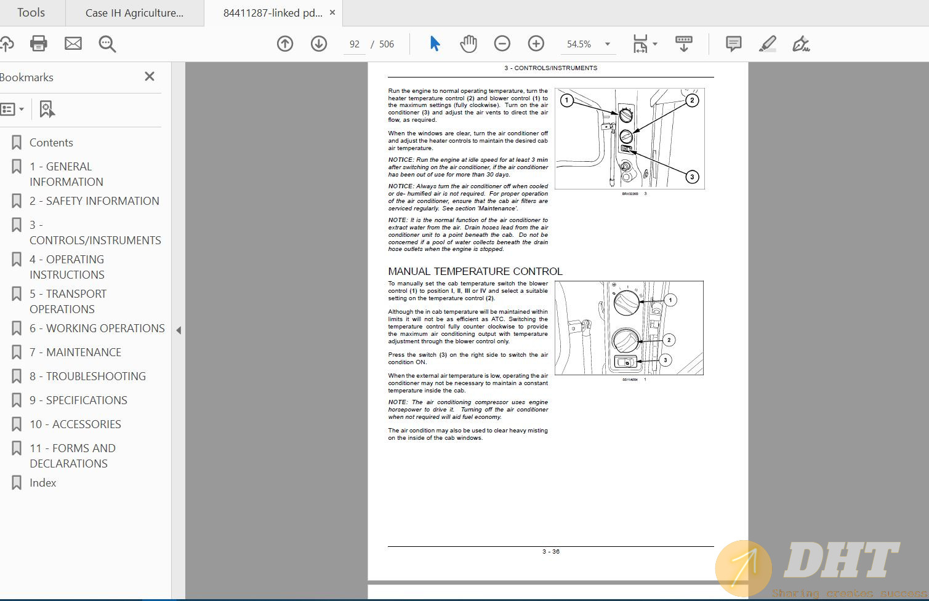The image size is (929, 601).
Task: Expand the bookmarks options menu
Action: (x=12, y=109)
